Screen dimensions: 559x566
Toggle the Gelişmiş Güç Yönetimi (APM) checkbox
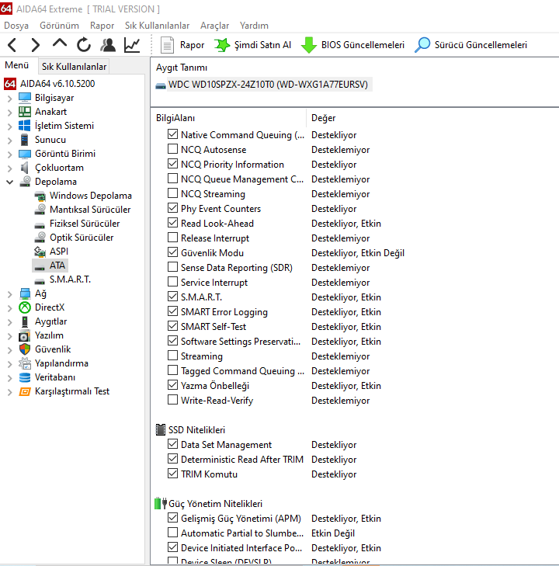click(172, 518)
